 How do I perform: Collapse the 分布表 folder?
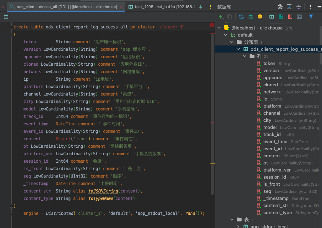click(x=232, y=42)
